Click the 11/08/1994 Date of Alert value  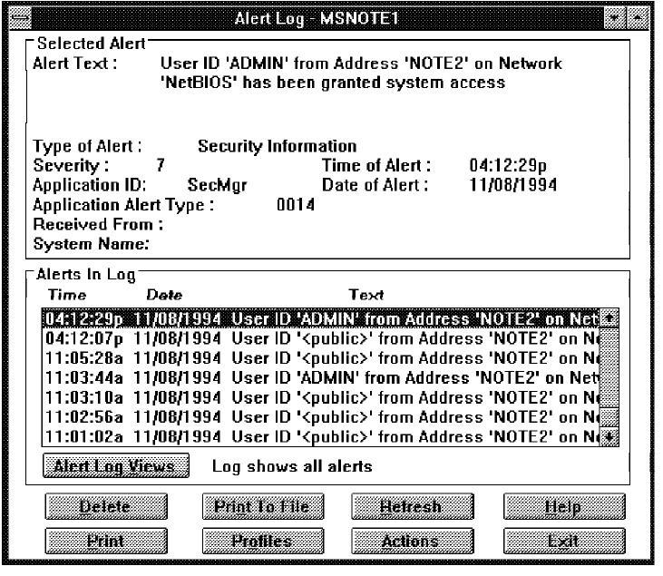tap(513, 185)
